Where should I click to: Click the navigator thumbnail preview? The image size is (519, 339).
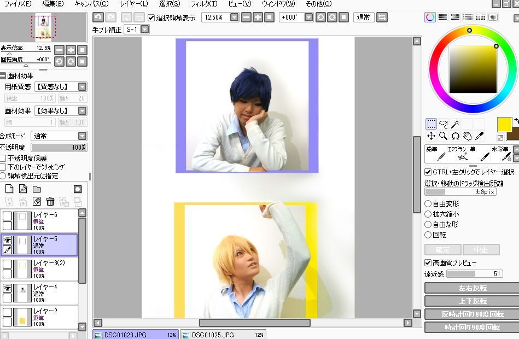coord(43,27)
